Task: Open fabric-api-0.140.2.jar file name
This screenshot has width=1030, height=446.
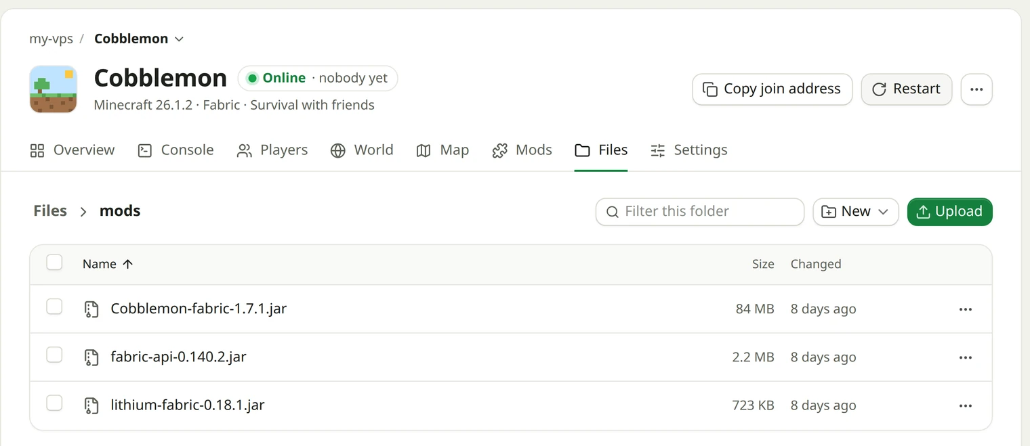Action: tap(178, 357)
